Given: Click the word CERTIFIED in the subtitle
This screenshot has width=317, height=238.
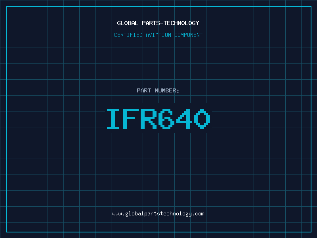Looking at the screenshot, I should click(128, 35).
